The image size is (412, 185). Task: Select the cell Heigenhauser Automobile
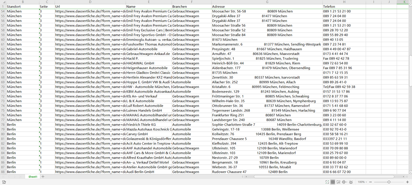click(149, 68)
